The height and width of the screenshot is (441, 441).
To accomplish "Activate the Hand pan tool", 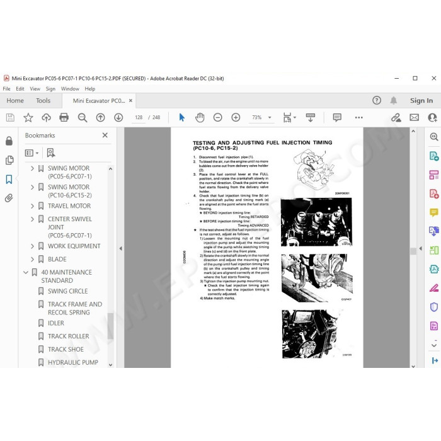I will click(200, 117).
